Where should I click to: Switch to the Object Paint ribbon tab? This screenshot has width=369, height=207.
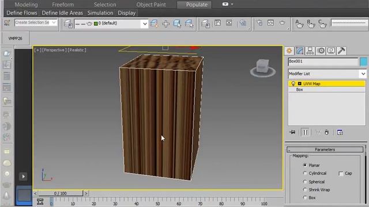point(151,5)
